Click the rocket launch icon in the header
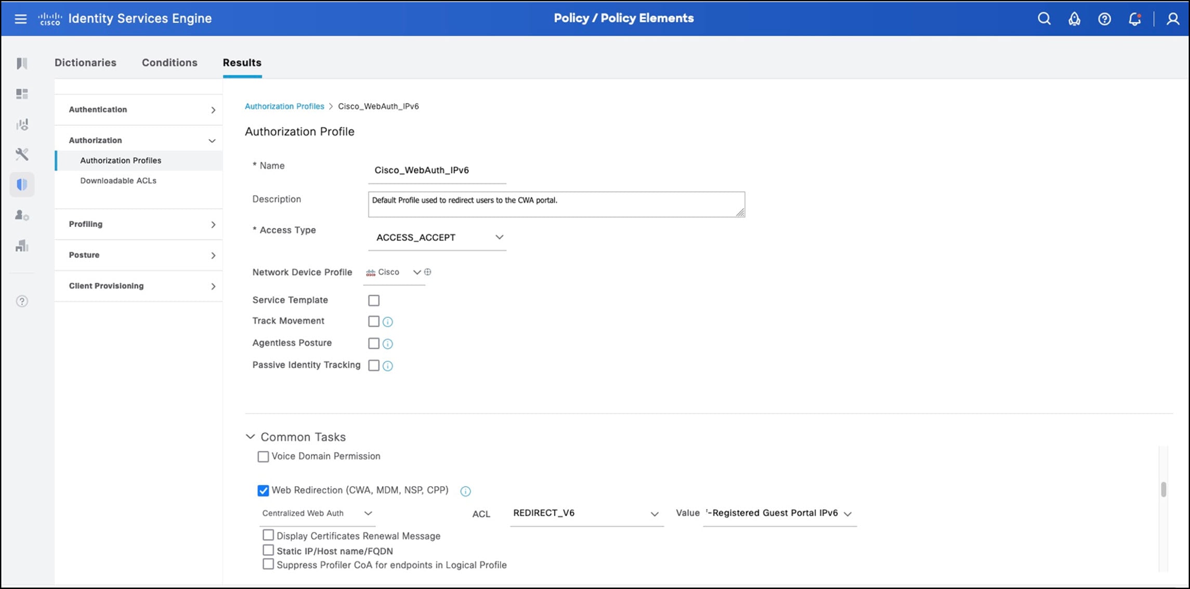Viewport: 1190px width, 589px height. (1074, 19)
